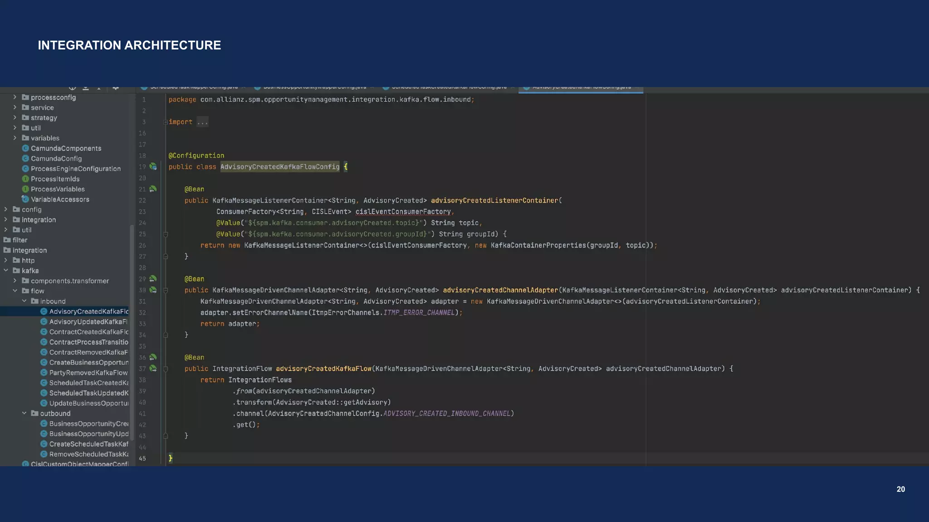Image resolution: width=929 pixels, height=522 pixels.
Task: Click the kafka folder icon
Action: click(16, 271)
